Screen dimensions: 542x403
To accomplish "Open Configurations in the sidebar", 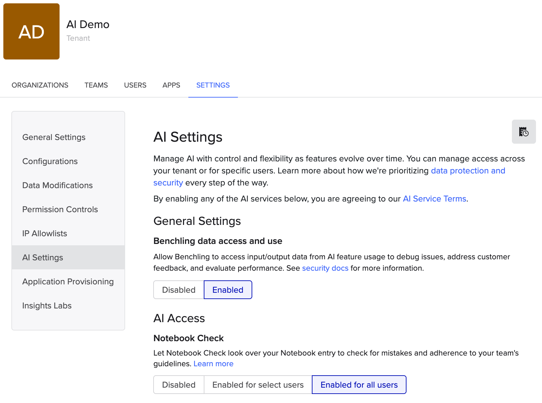I will point(50,161).
